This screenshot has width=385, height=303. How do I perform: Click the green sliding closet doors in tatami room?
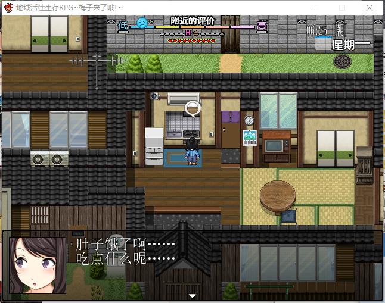(x=336, y=148)
